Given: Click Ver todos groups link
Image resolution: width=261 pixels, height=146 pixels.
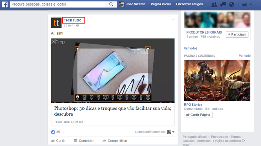Looking at the screenshot, I should tap(191, 48).
